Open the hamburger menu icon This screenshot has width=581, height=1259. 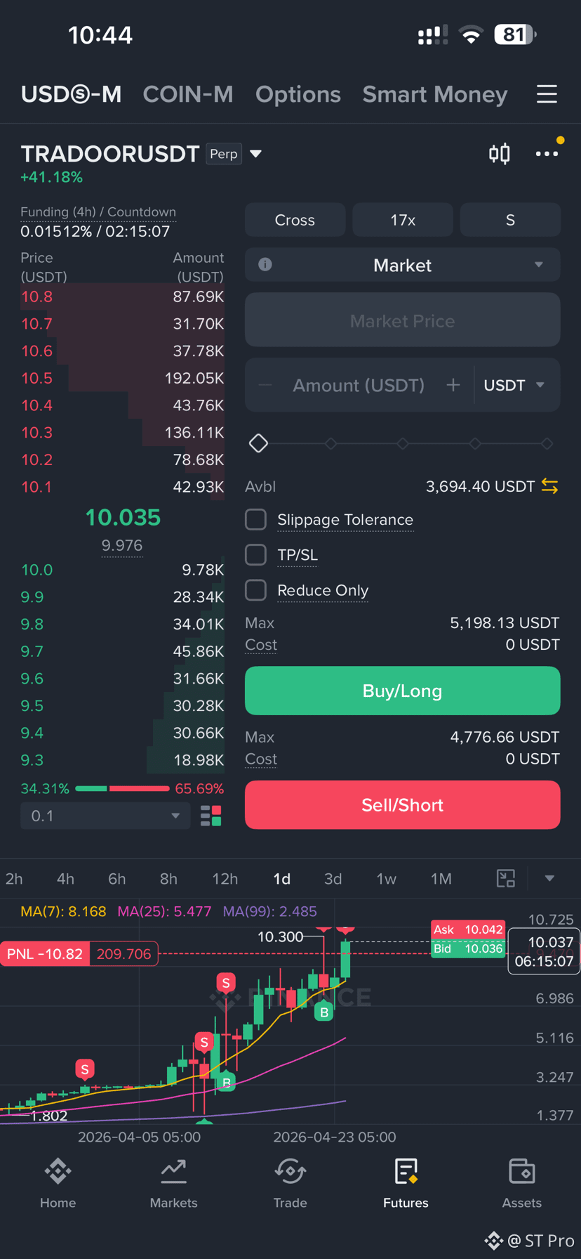(547, 94)
